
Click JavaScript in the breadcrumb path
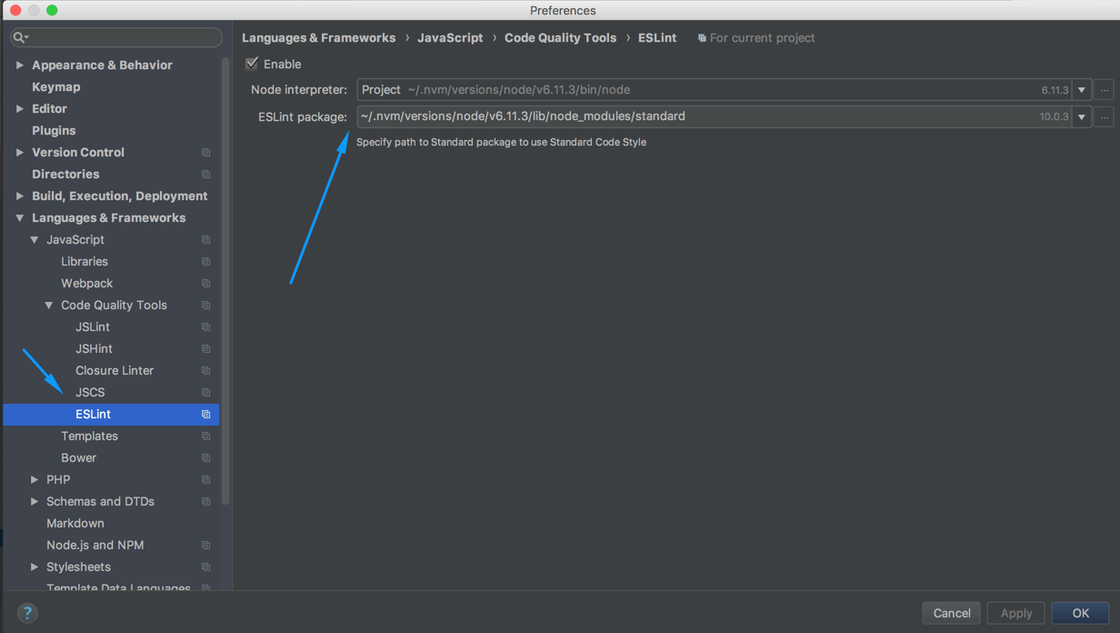450,38
